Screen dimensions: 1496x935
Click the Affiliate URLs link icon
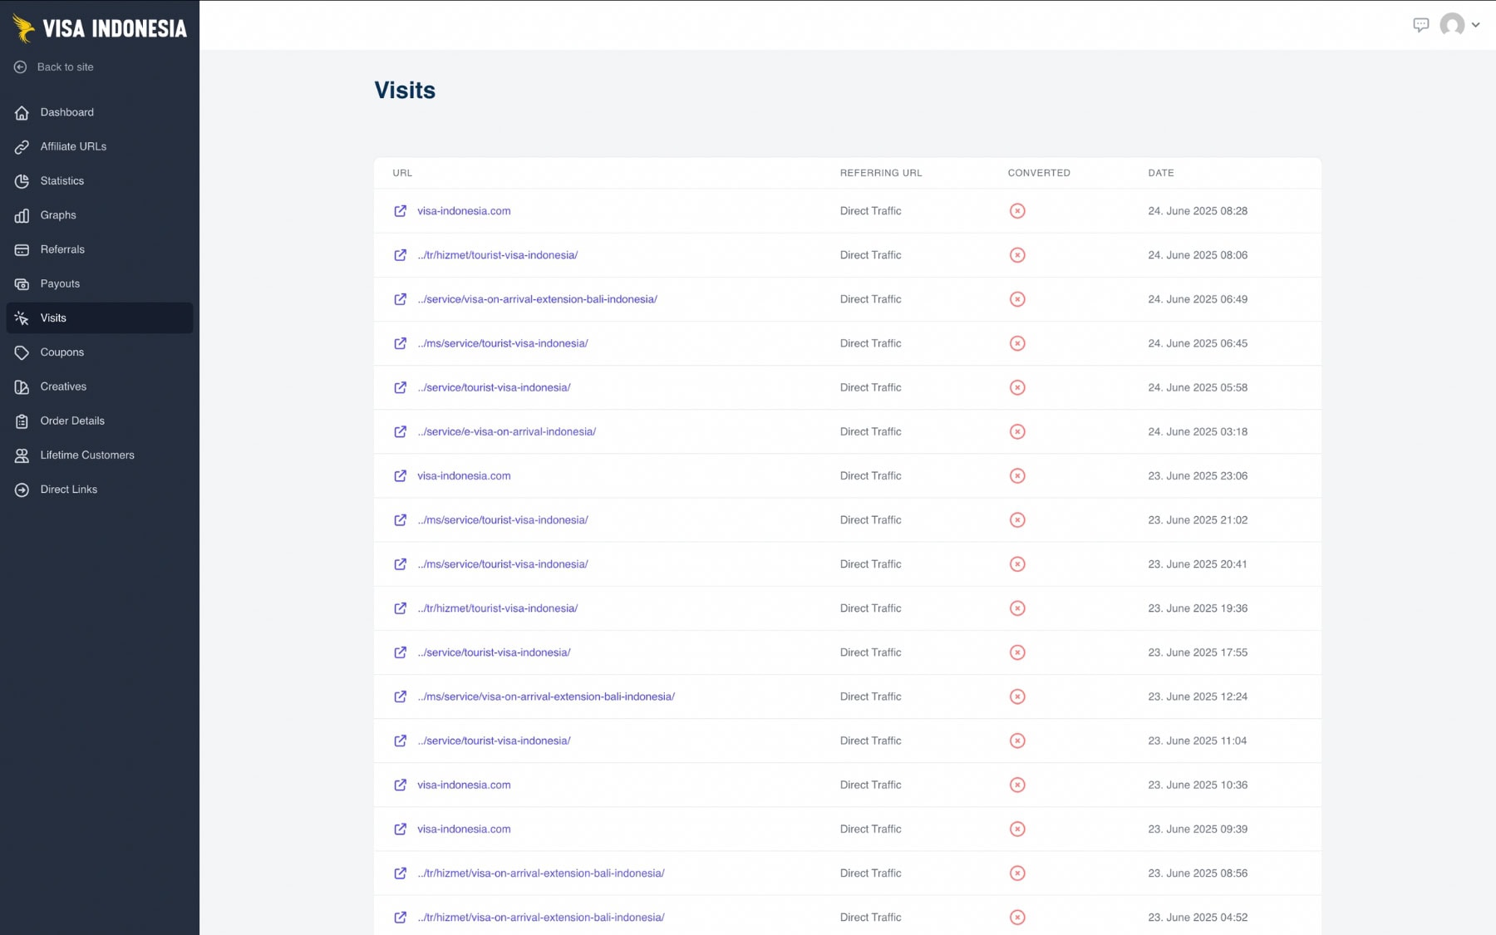(x=22, y=147)
